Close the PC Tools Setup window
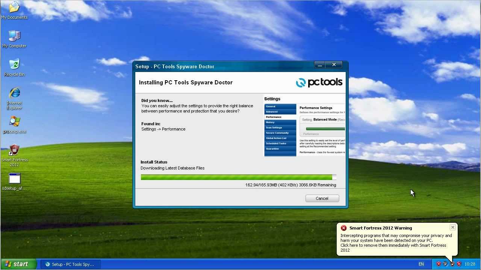Viewport: 481px width, 270px height. (x=334, y=65)
